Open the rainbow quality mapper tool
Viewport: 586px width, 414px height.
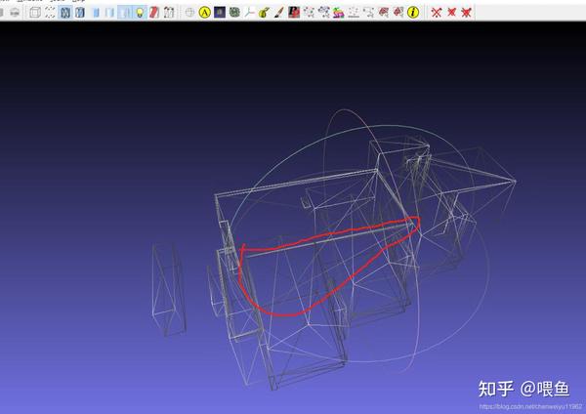[x=338, y=13]
